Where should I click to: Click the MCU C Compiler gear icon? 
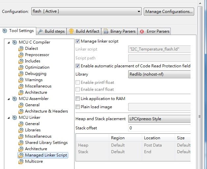tap(15, 42)
